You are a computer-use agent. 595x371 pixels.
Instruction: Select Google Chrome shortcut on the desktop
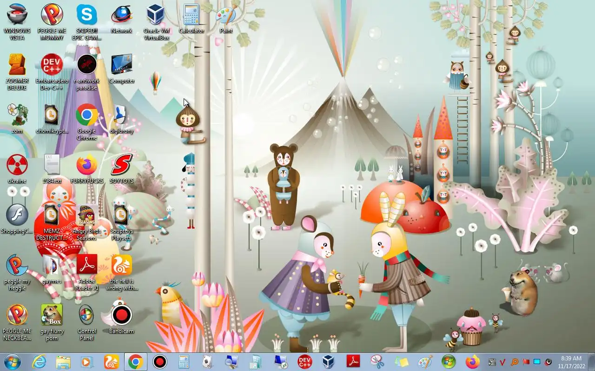click(x=86, y=122)
